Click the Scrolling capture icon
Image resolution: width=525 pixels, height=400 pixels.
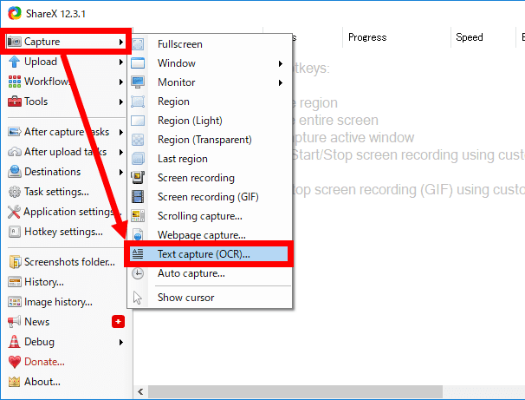(138, 215)
